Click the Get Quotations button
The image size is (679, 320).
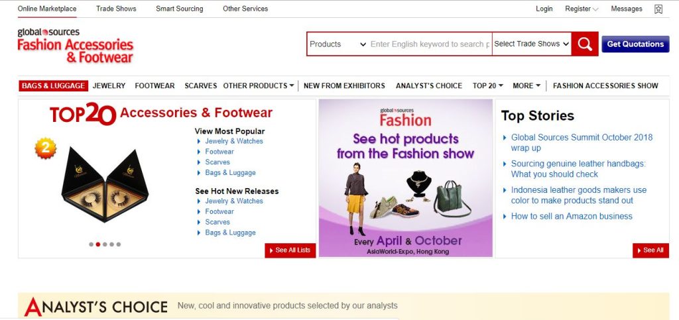(x=635, y=44)
